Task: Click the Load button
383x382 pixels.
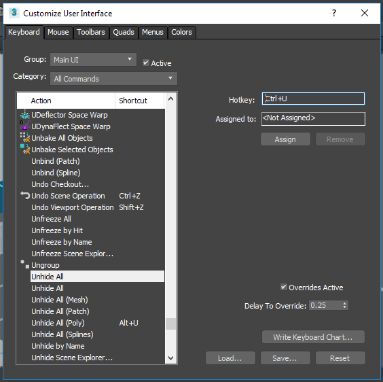Action: (x=230, y=358)
